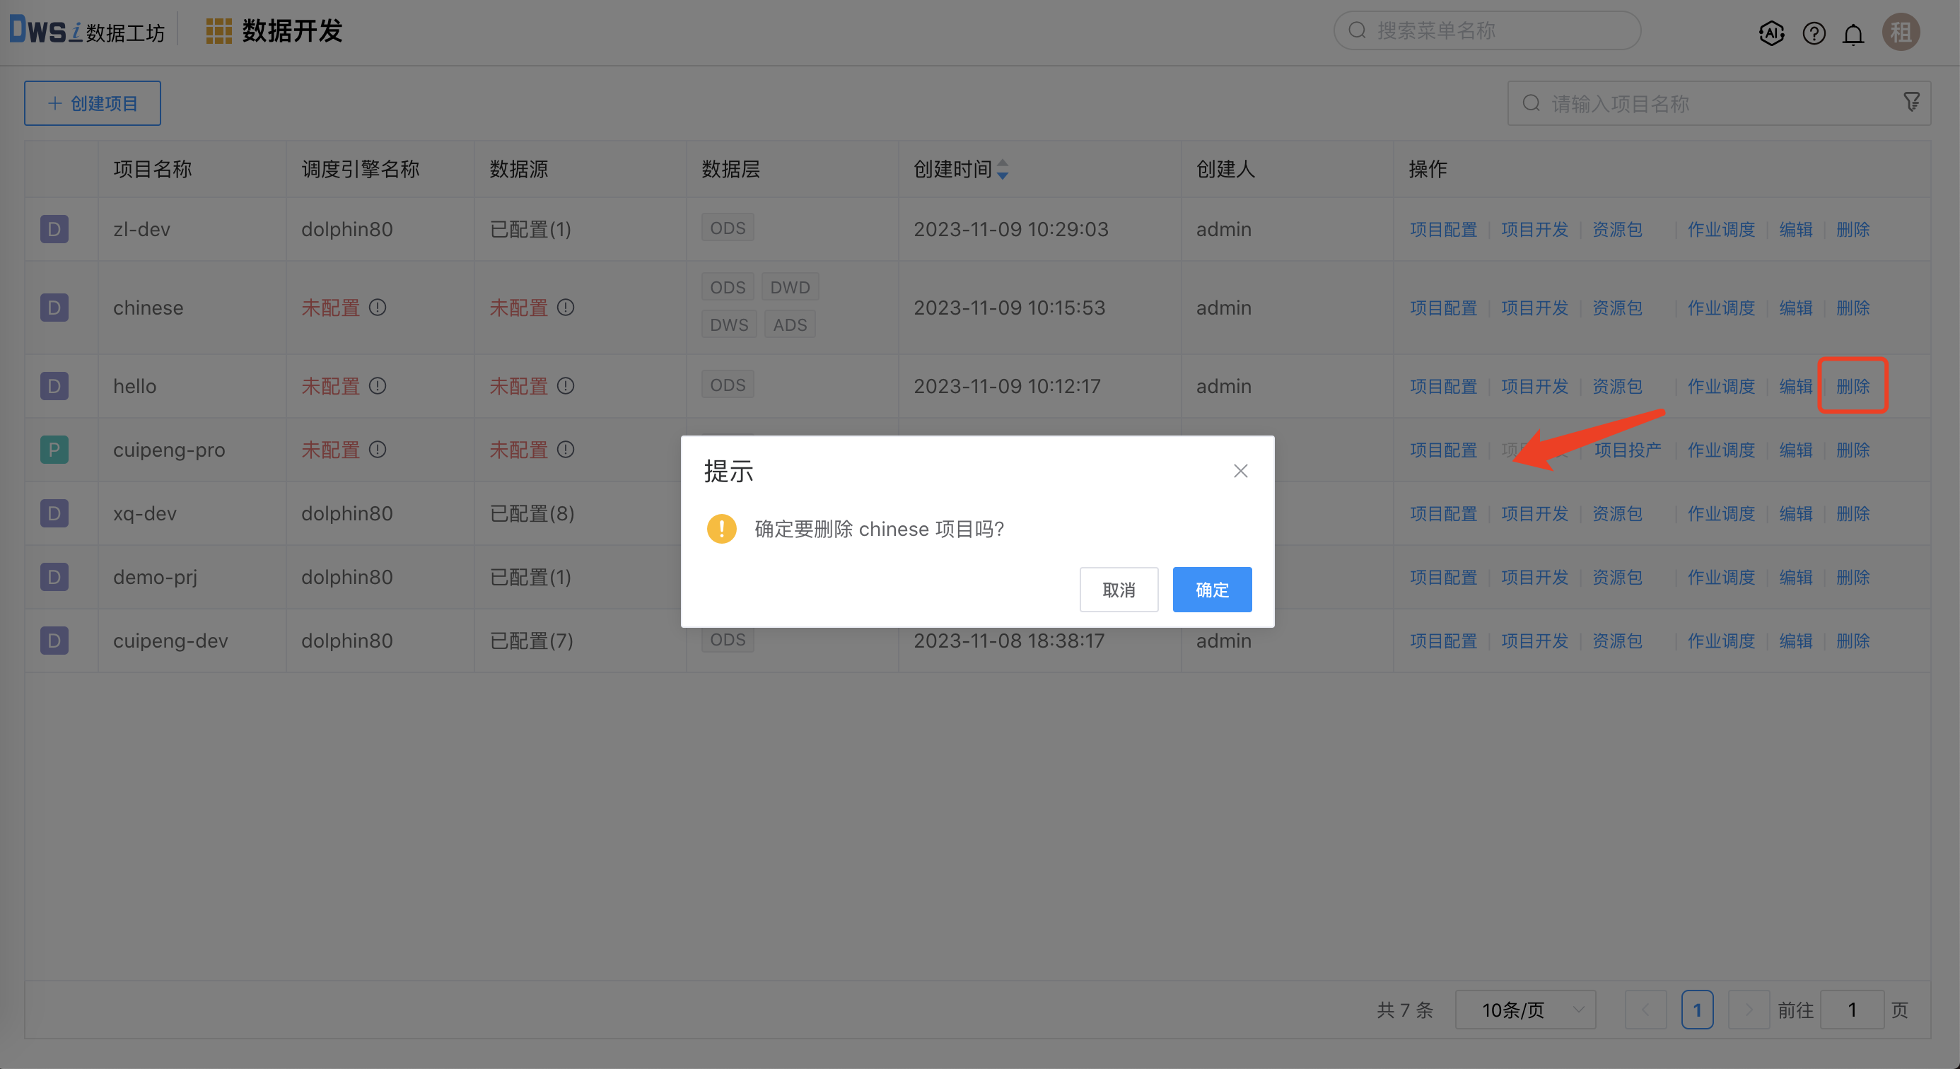The image size is (1960, 1069).
Task: Sort by 创建时间 column arrows
Action: (1002, 169)
